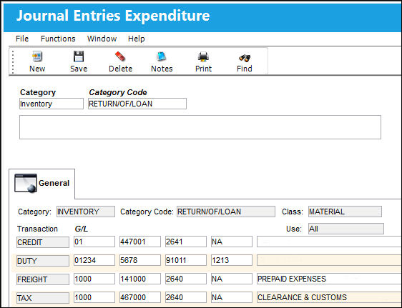The height and width of the screenshot is (308, 402).
Task: Click the General tab Category Code field
Action: pyautogui.click(x=226, y=212)
